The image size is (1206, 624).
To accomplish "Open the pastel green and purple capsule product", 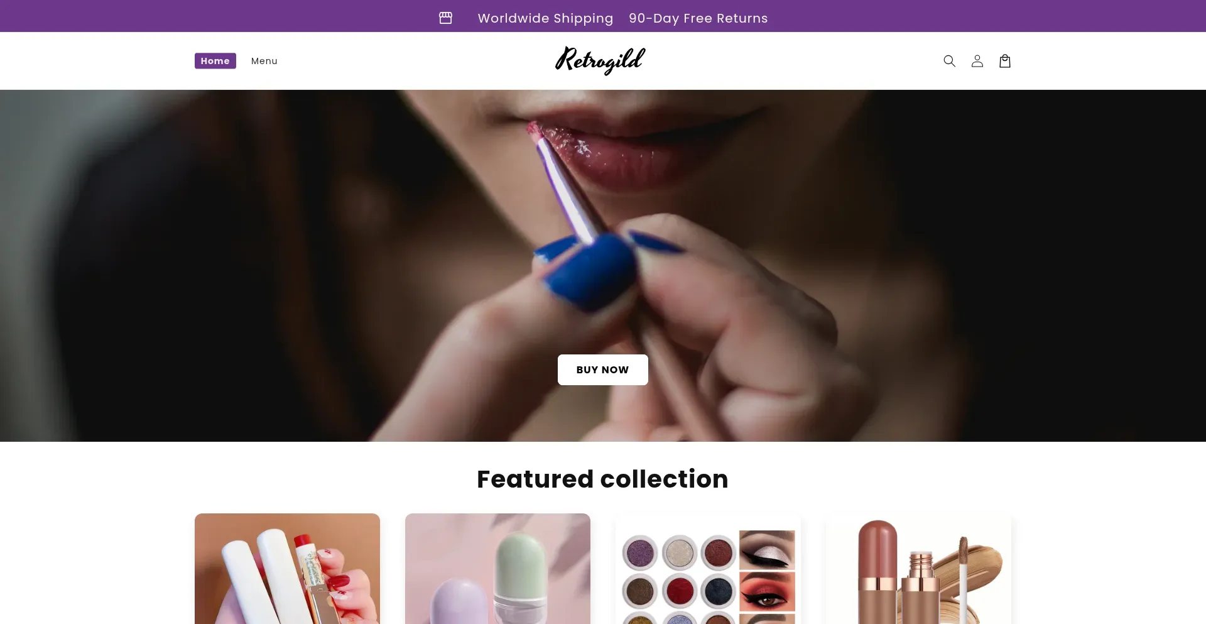I will click(x=497, y=569).
